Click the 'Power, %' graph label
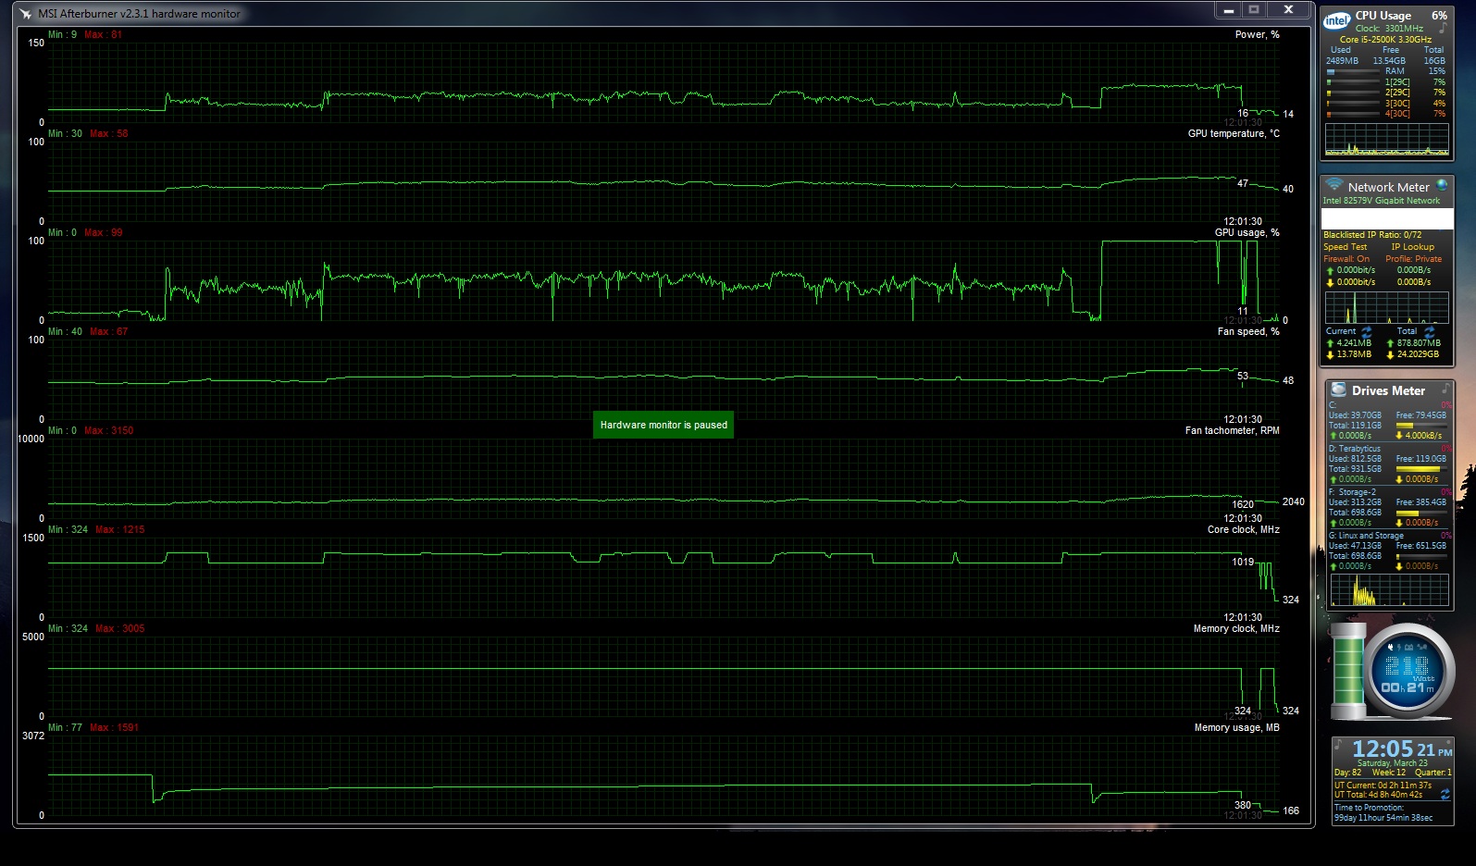1476x866 pixels. pyautogui.click(x=1257, y=34)
